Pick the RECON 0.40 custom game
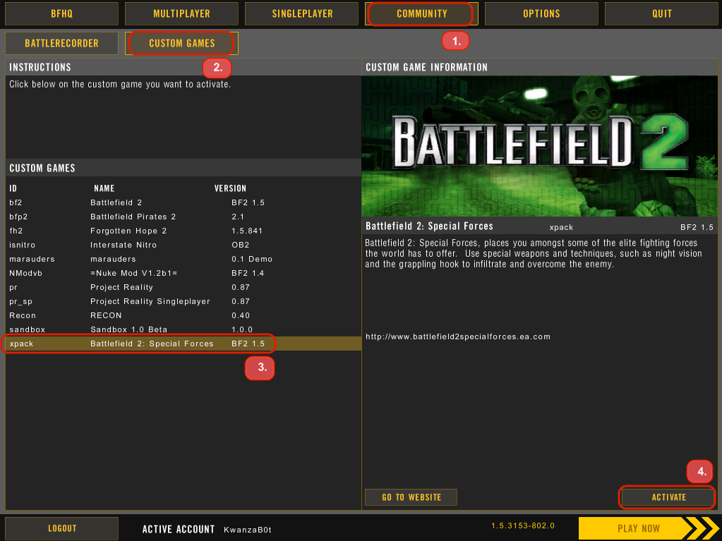Viewport: 722px width, 541px height. pyautogui.click(x=183, y=315)
